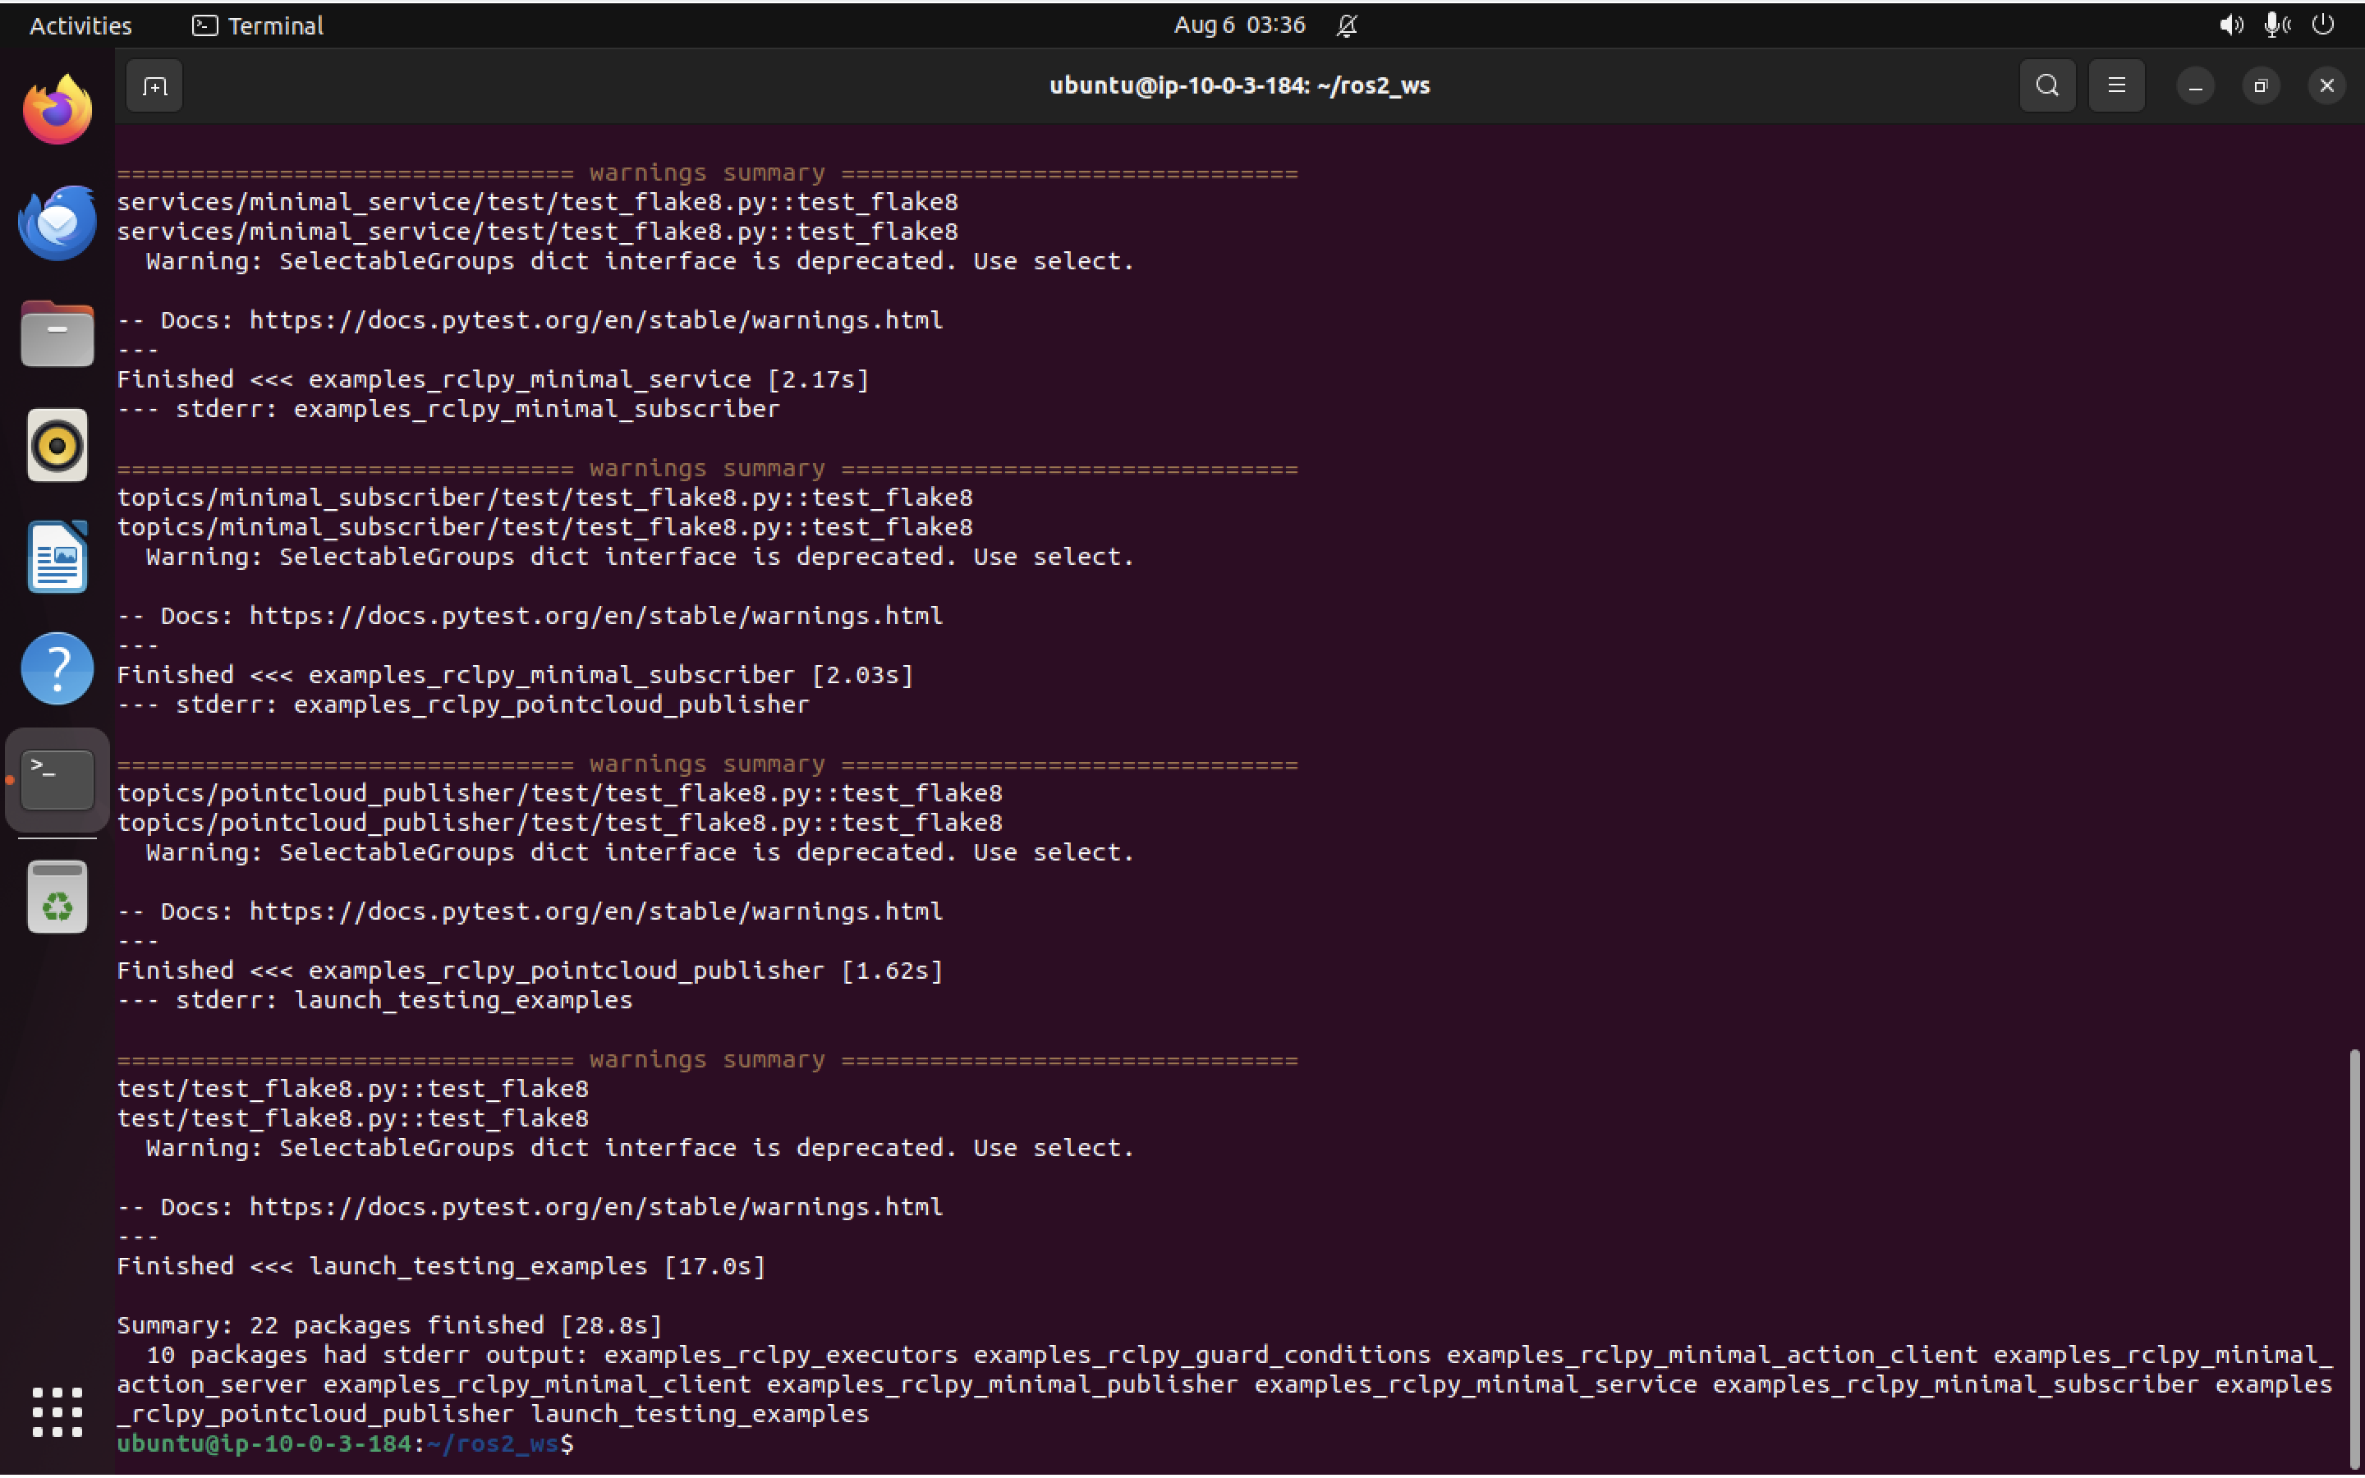Open the Trash from the dock

coord(56,897)
